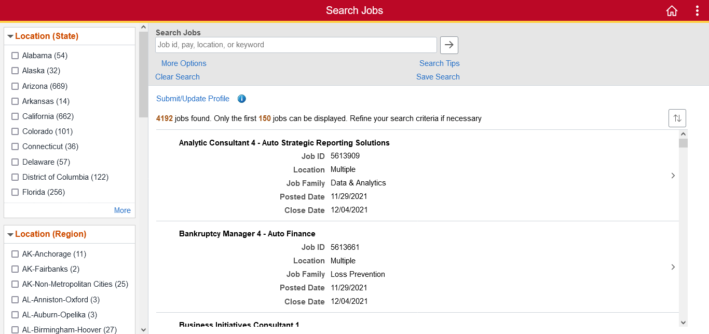Viewport: 709px width, 334px height.
Task: Click the sort results icon
Action: [677, 118]
